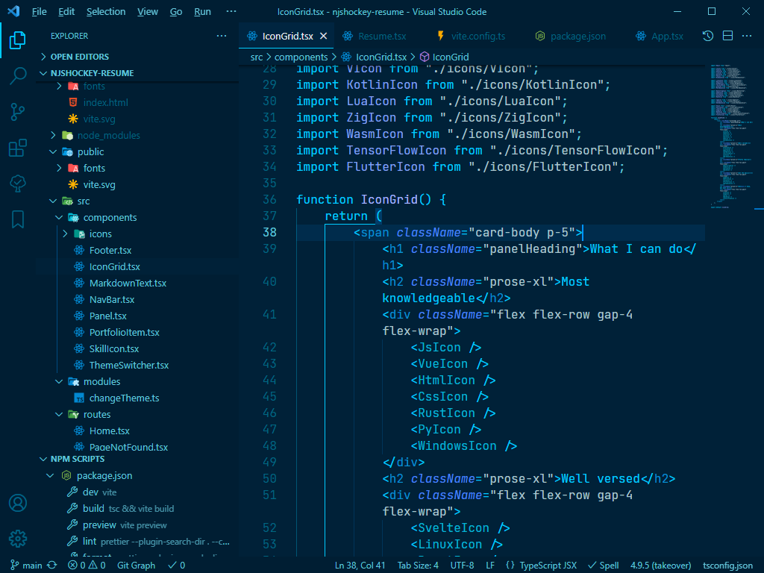Click the synchronize changes icon in status bar
Viewport: 764px width, 573px height.
click(52, 566)
